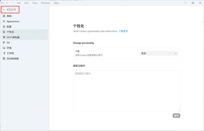Select the 个性化 label in sidebar
This screenshot has height=131, width=204.
(10, 32)
